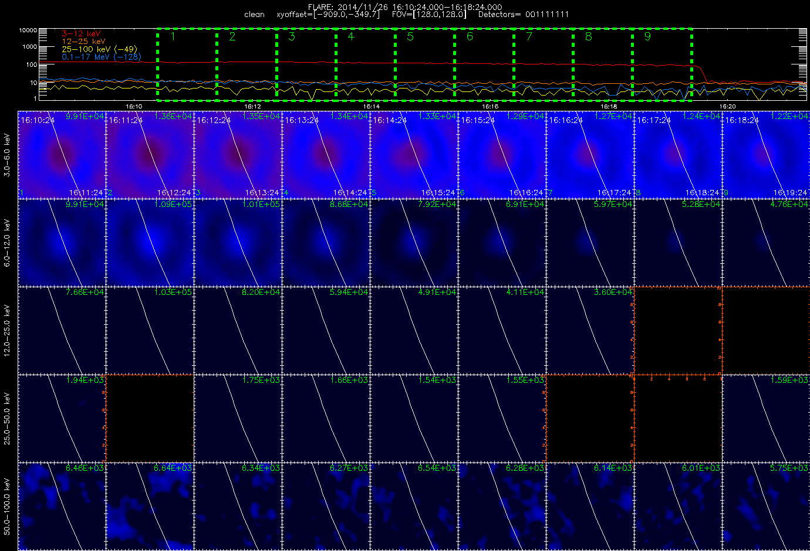Open the 25.0-50.0 keV image with peak 1.66E+03
The width and height of the screenshot is (810, 551).
pyautogui.click(x=326, y=419)
